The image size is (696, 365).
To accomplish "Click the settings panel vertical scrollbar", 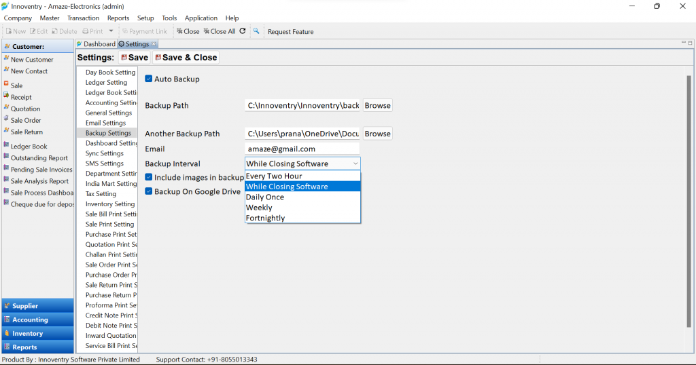I will [689, 201].
